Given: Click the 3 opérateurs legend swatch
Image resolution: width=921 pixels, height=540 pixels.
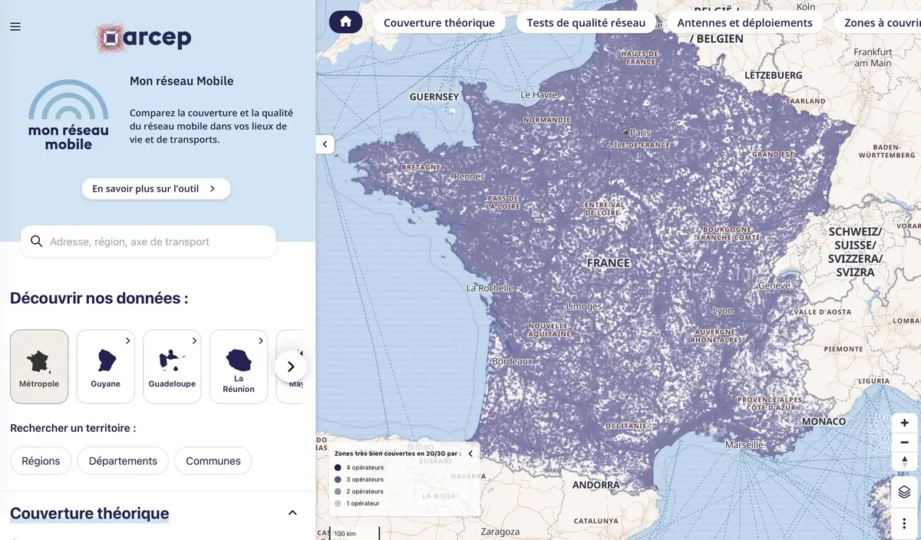Looking at the screenshot, I should (338, 479).
